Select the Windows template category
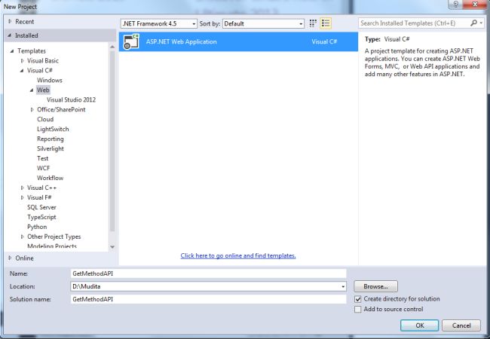Viewport: 490px width, 339px height. [49, 80]
